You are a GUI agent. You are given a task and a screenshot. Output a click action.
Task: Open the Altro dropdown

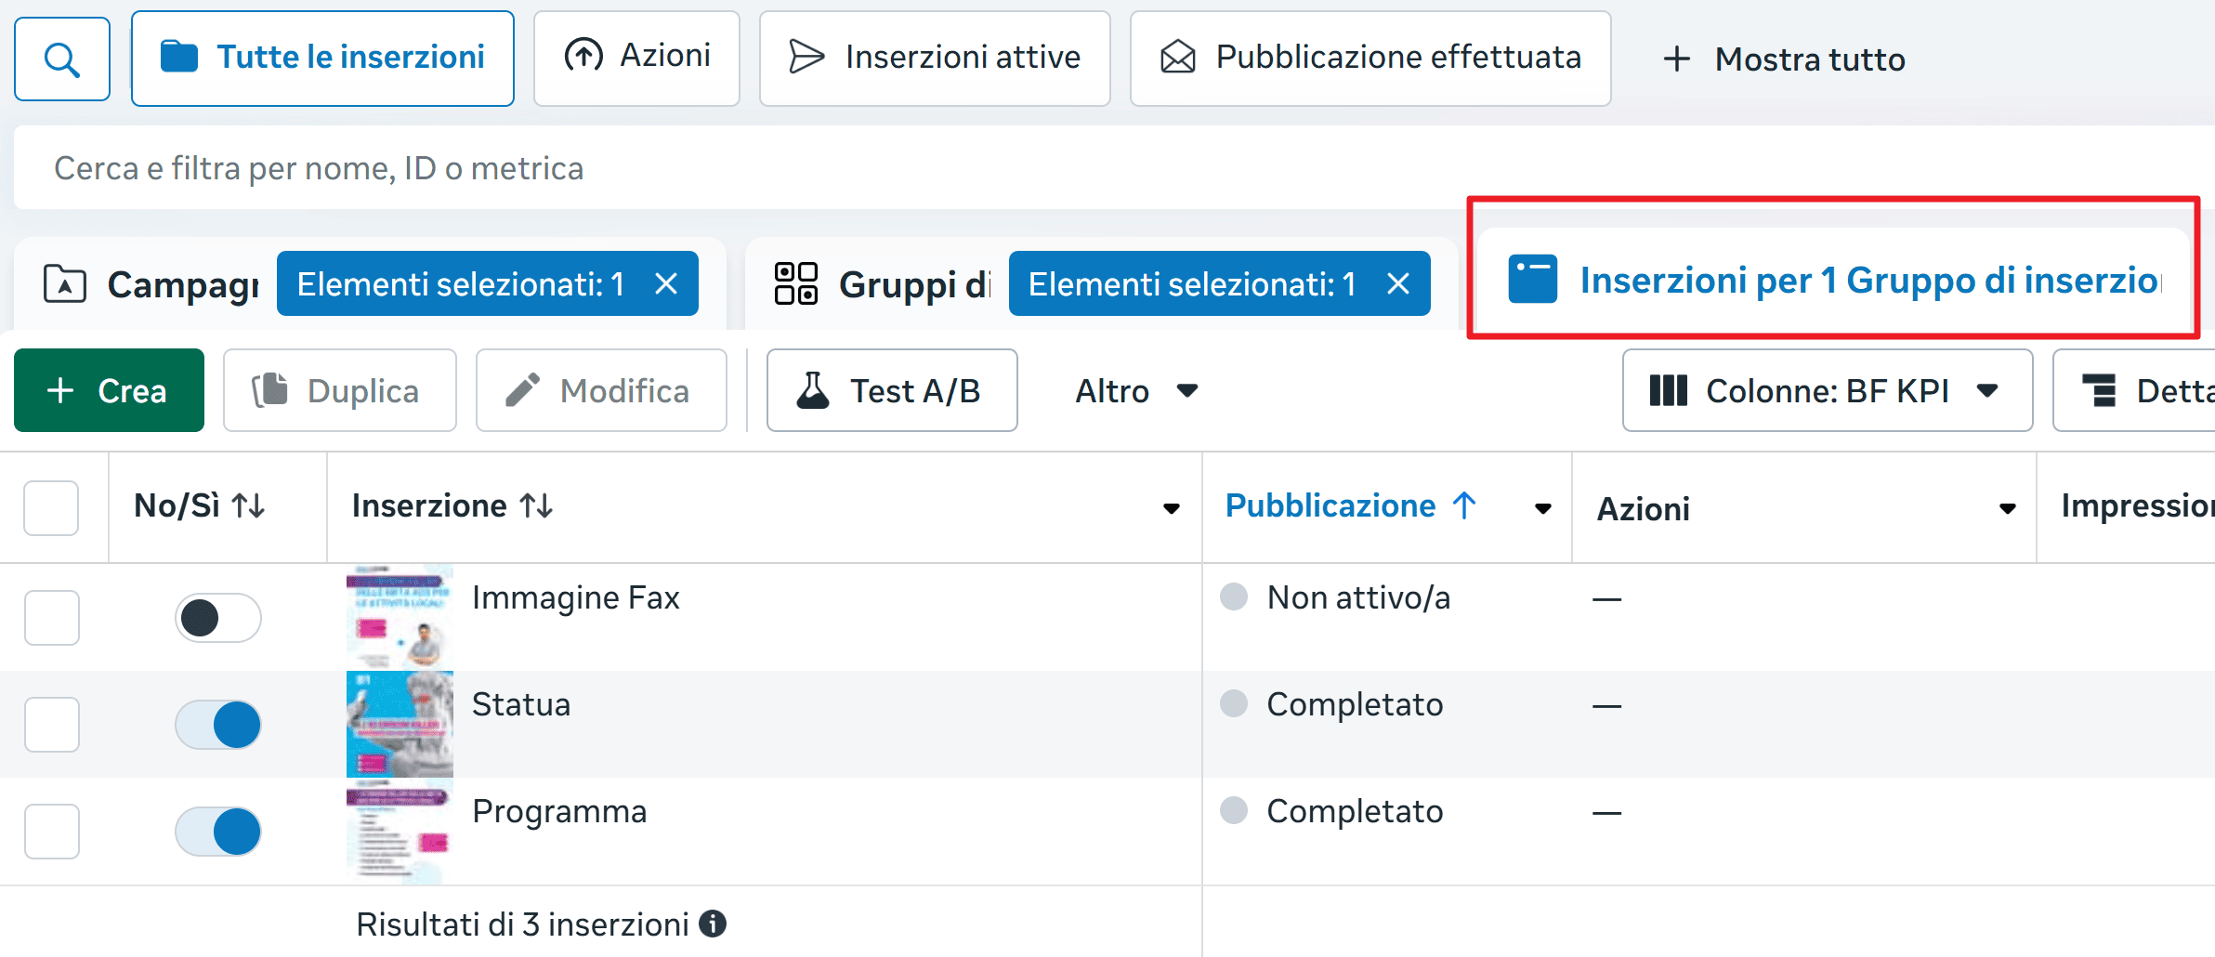click(x=1134, y=390)
